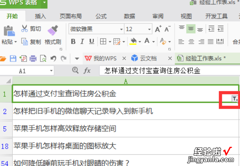Screen dimensions: 240x166
Task: Open the font name box 微软雅黑
Action: [96, 29]
